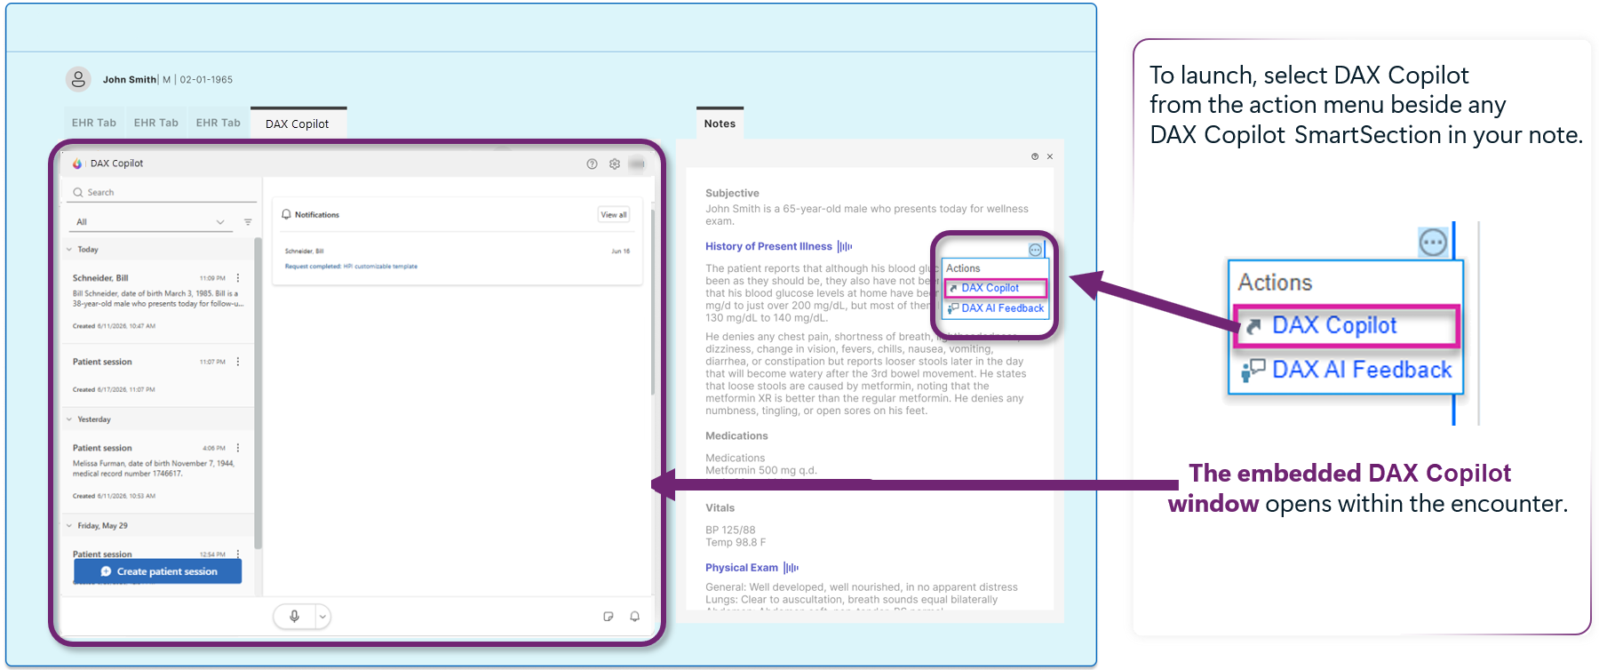This screenshot has width=1599, height=670.
Task: Open the Physical Exam section link
Action: tap(742, 568)
